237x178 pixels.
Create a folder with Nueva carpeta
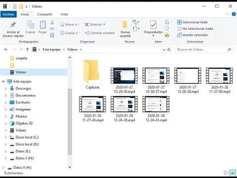[x=125, y=29]
